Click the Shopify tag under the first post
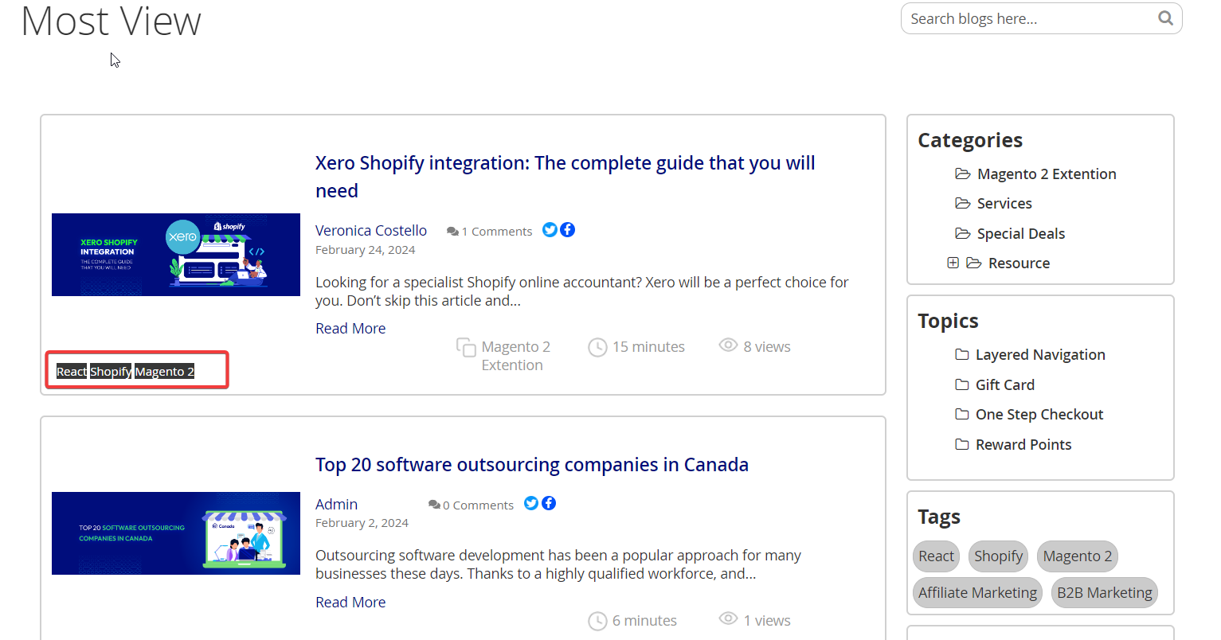Screen dimensions: 1221x640 (111, 372)
